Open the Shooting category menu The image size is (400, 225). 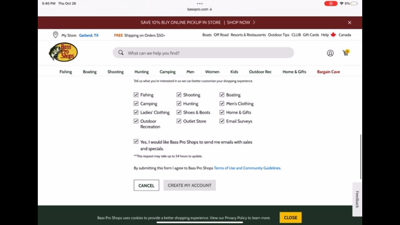click(116, 72)
